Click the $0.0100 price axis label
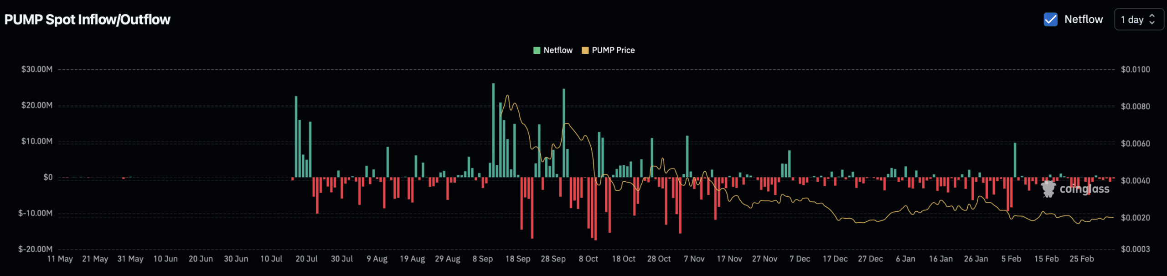1167x276 pixels. coord(1136,69)
